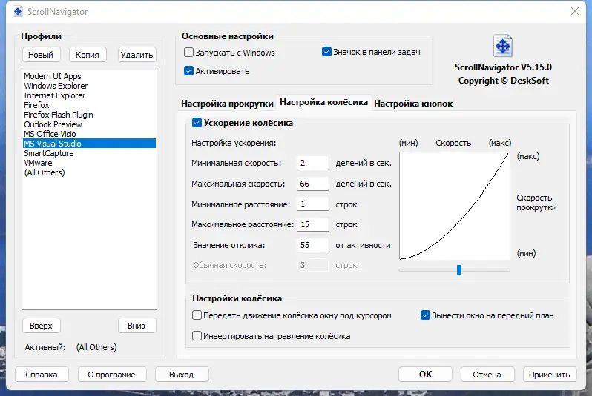Click the Минимальная скорость input field
Image resolution: width=592 pixels, height=396 pixels.
click(x=312, y=163)
